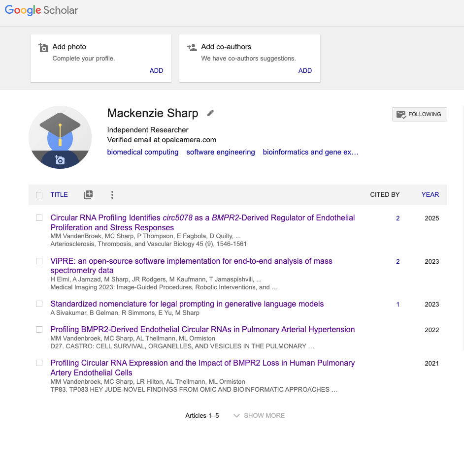The image size is (464, 465).
Task: Select the bioinformatics and gene expression label
Action: (x=310, y=152)
